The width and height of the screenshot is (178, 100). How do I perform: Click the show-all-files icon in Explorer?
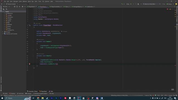pyautogui.click(x=4, y=9)
